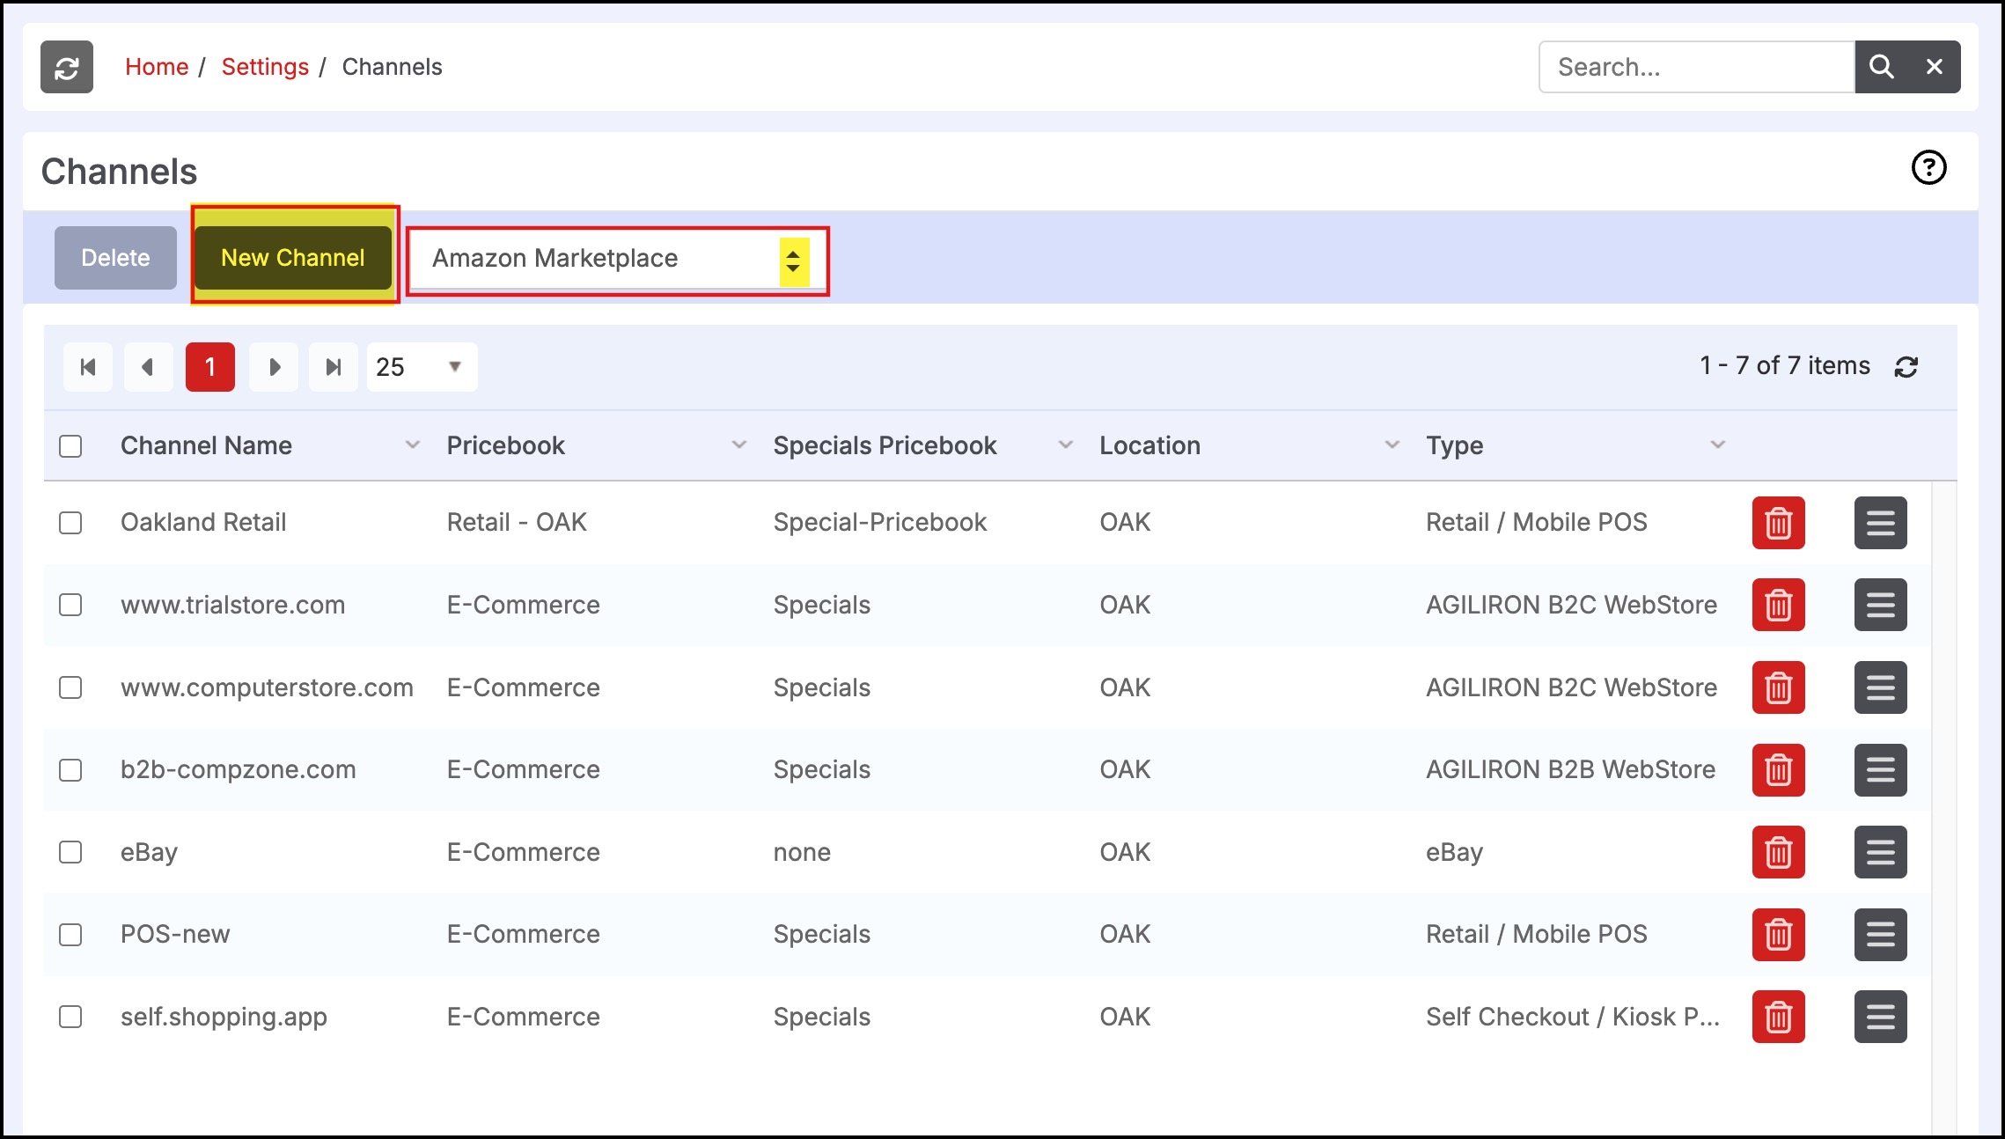Click trash icon for b2b-compzone.com row
Viewport: 2005px width, 1139px height.
tap(1778, 770)
